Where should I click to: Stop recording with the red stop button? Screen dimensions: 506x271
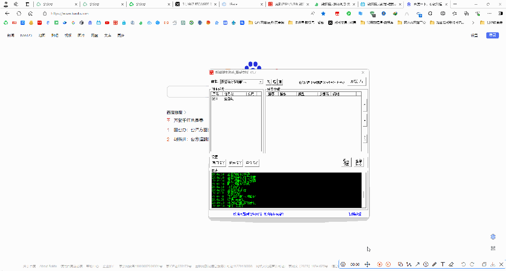(380, 264)
